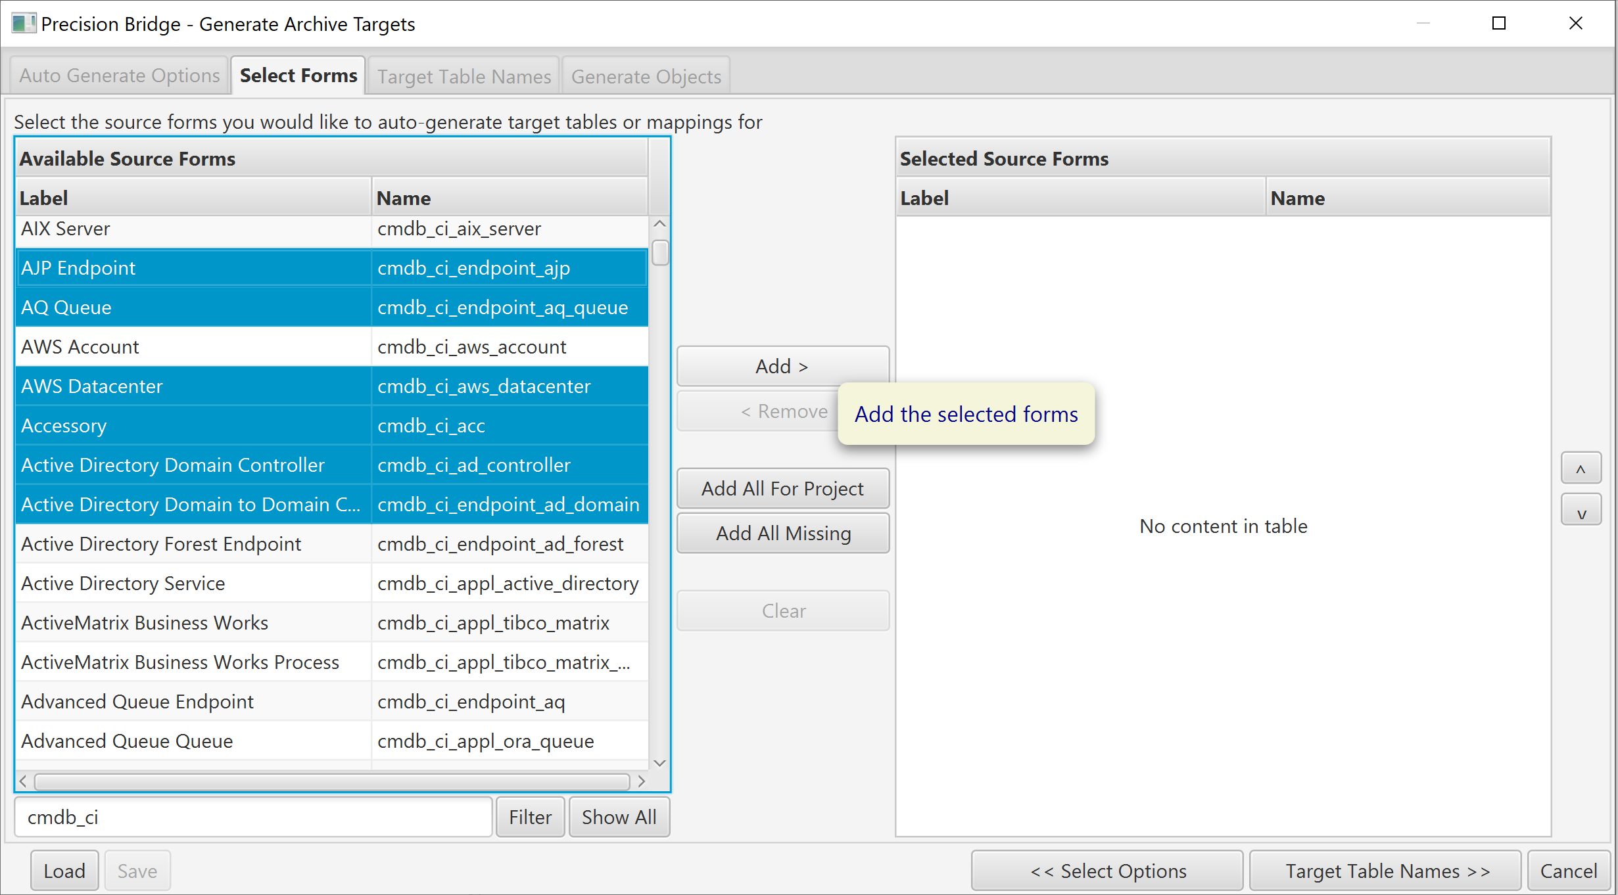1618x895 pixels.
Task: Click the Save button
Action: tap(137, 871)
